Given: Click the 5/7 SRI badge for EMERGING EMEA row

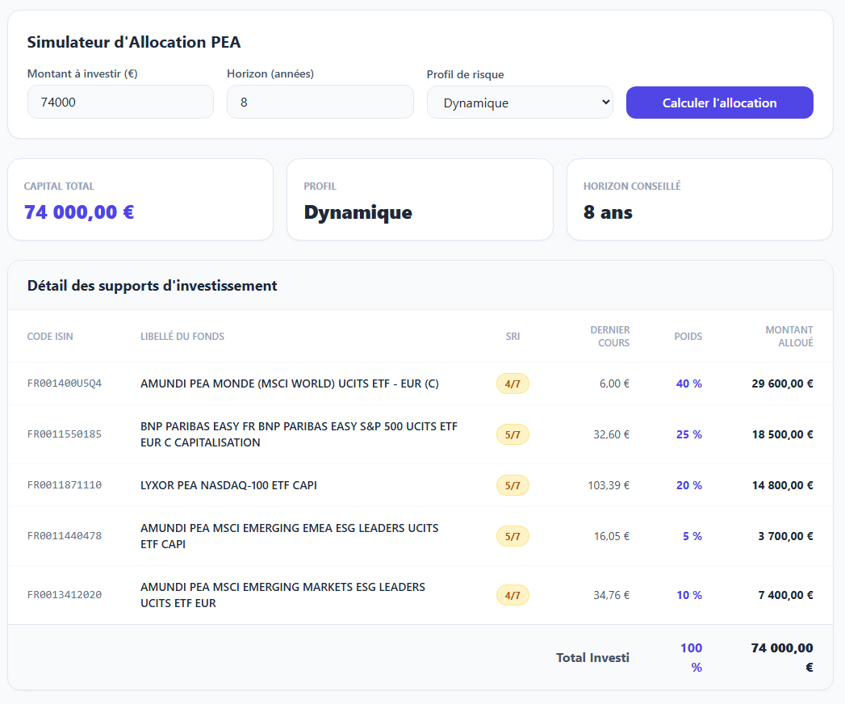Looking at the screenshot, I should (512, 536).
